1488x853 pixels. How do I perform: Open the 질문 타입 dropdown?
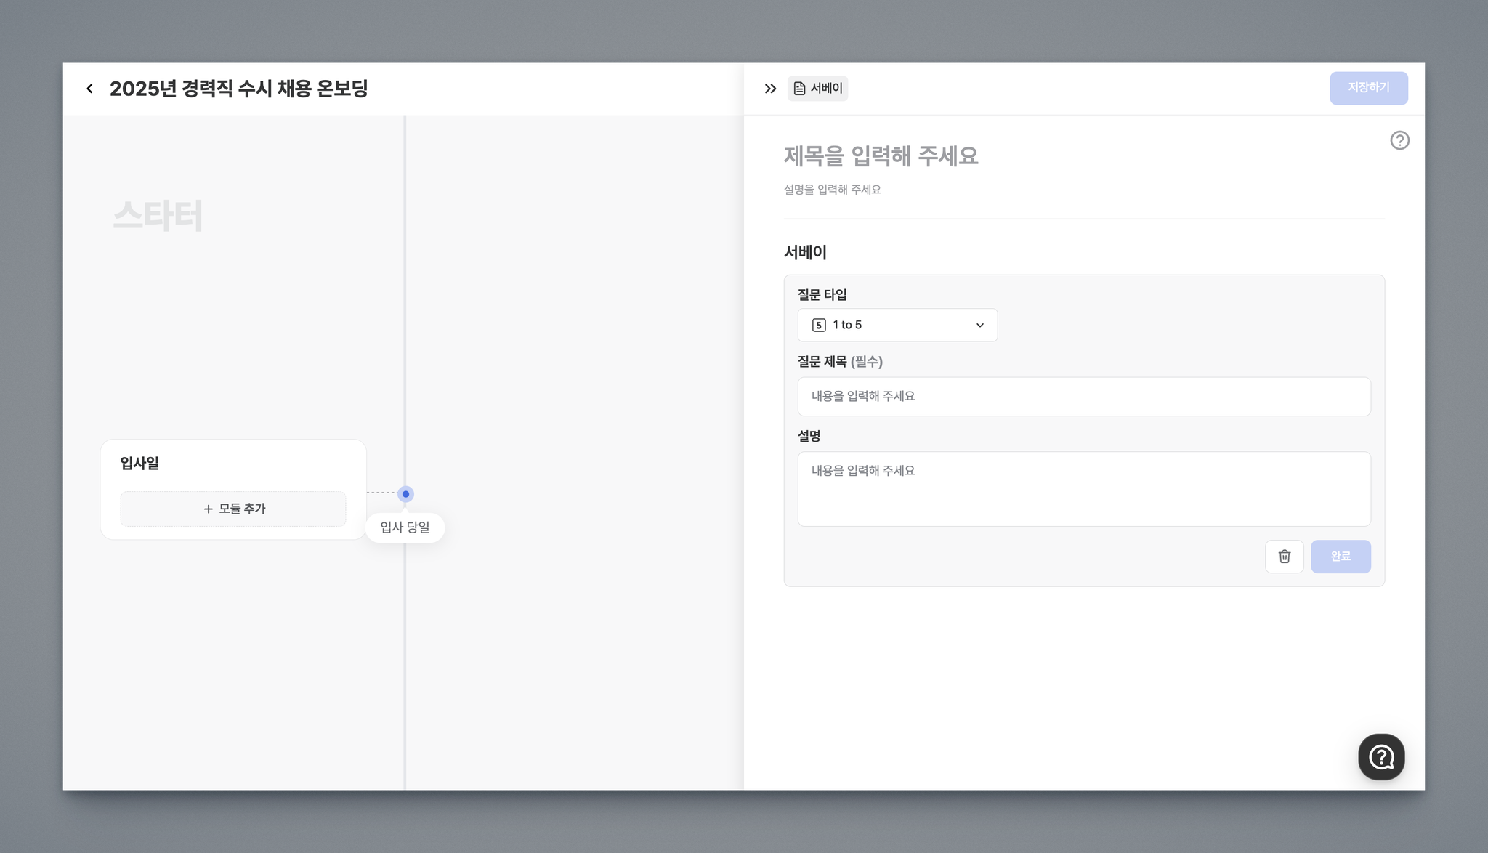tap(897, 326)
